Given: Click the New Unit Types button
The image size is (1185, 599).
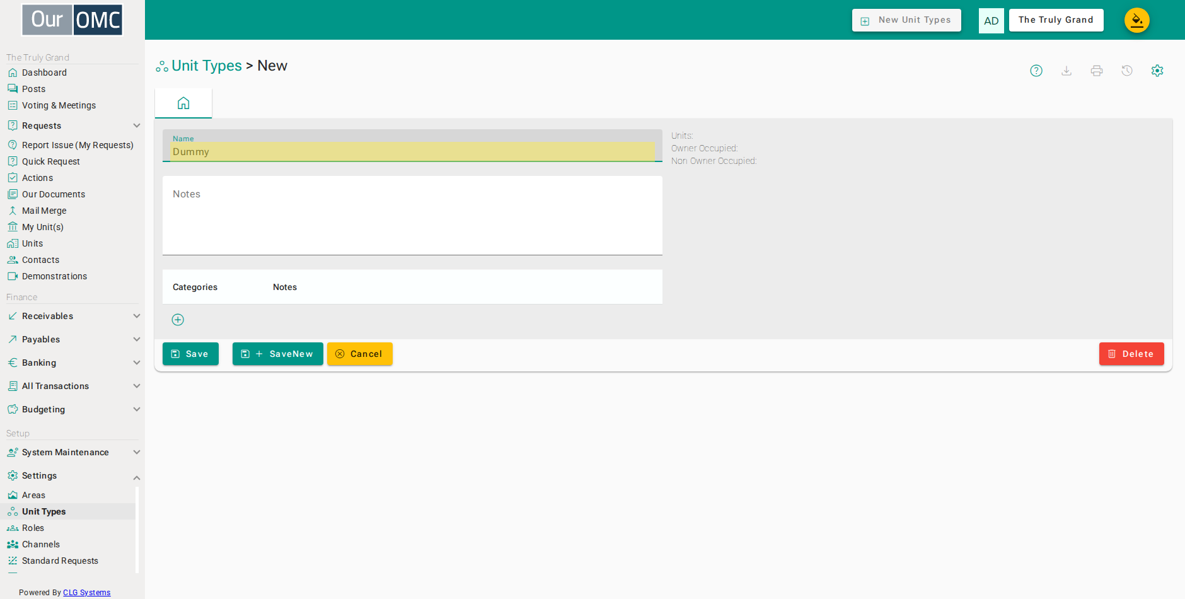Looking at the screenshot, I should (906, 20).
